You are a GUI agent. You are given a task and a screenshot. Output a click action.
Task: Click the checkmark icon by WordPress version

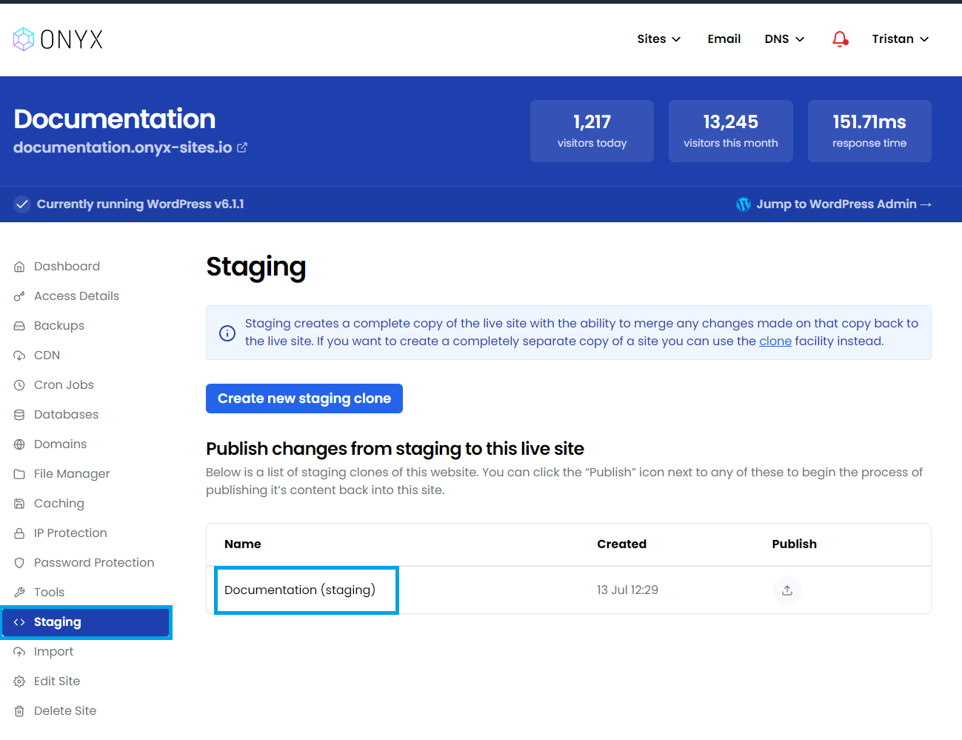[22, 204]
